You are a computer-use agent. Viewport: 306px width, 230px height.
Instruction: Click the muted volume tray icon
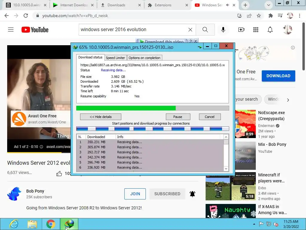[276, 224]
